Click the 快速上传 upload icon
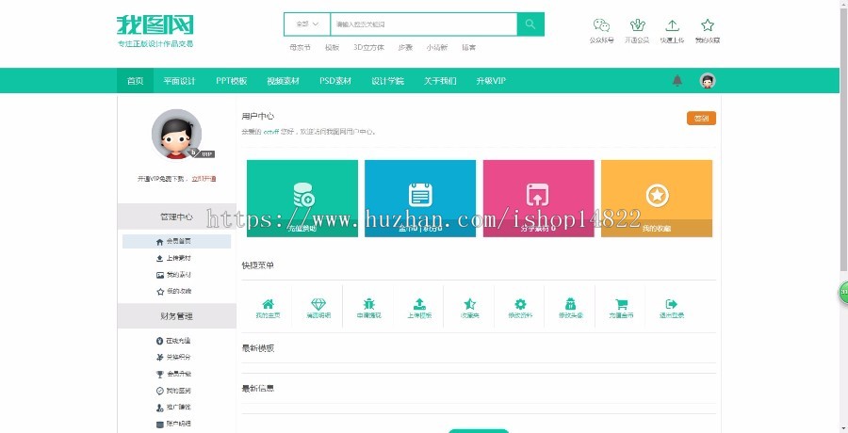Image resolution: width=848 pixels, height=433 pixels. click(672, 26)
